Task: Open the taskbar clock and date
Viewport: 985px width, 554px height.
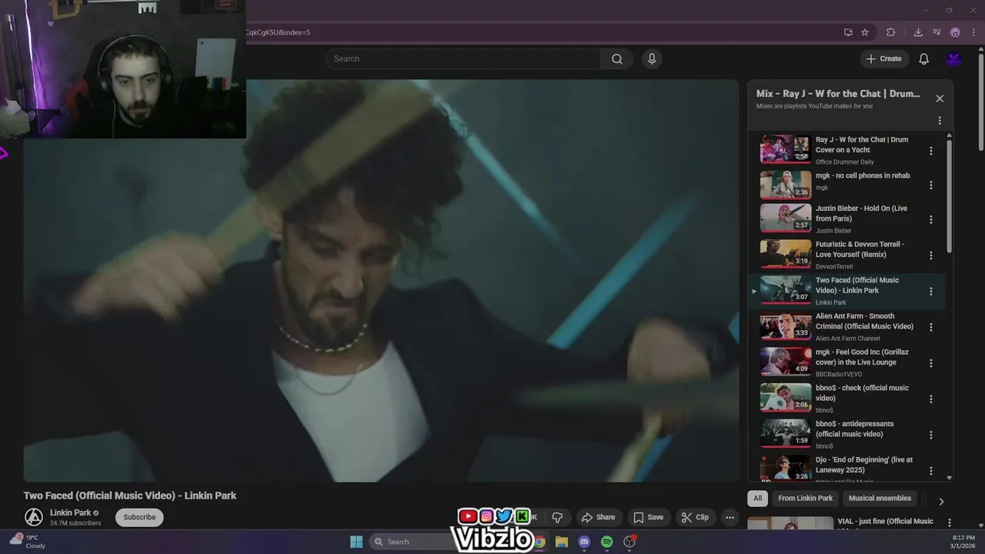Action: pyautogui.click(x=963, y=542)
